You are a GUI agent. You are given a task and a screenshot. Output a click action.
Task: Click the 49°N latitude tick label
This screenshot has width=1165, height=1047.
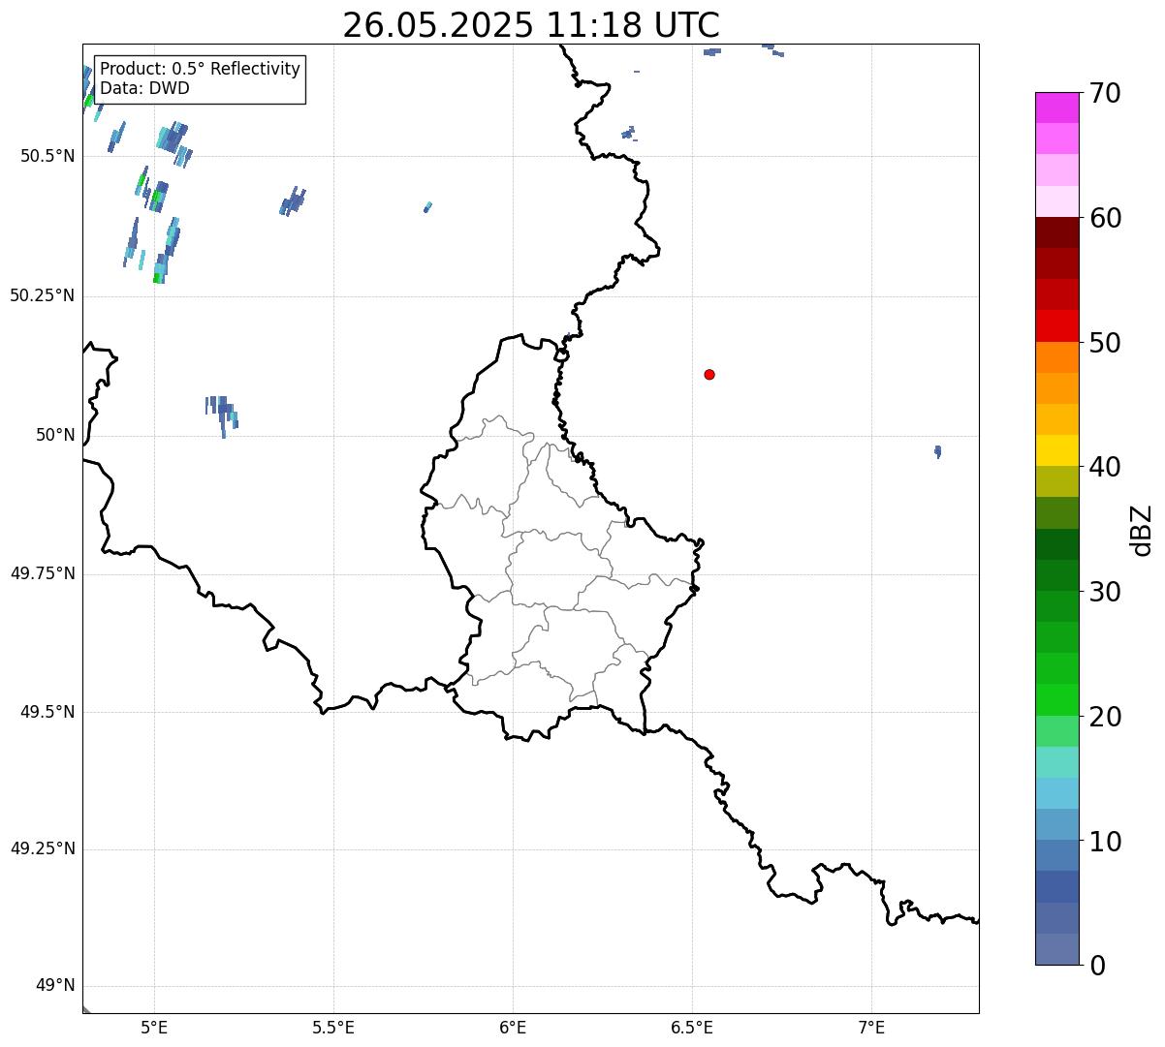[x=54, y=986]
